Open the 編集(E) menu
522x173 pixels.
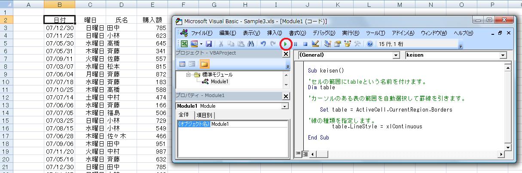(228, 33)
